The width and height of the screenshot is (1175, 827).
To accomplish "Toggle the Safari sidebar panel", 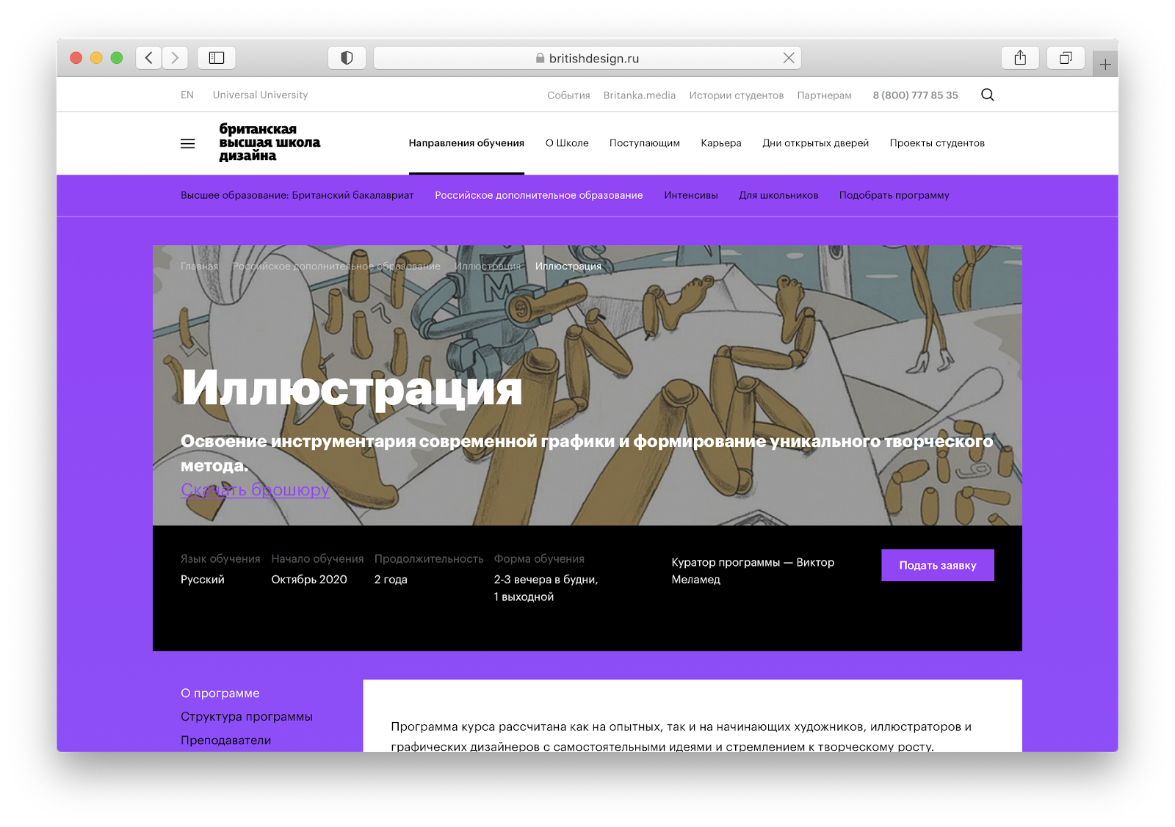I will 217,58.
